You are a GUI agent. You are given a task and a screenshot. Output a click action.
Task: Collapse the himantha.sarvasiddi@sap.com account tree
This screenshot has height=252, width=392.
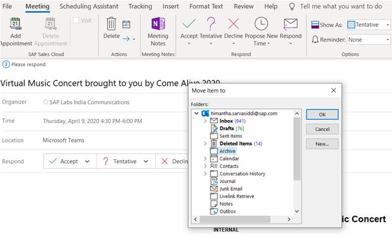[196, 114]
